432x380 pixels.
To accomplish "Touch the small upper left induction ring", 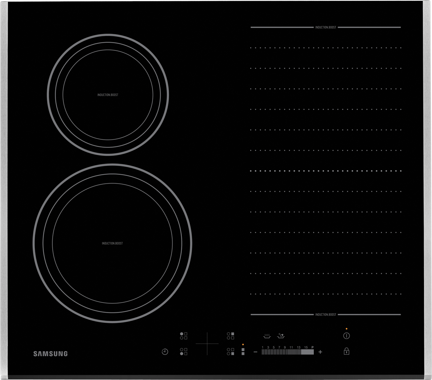I will (108, 95).
